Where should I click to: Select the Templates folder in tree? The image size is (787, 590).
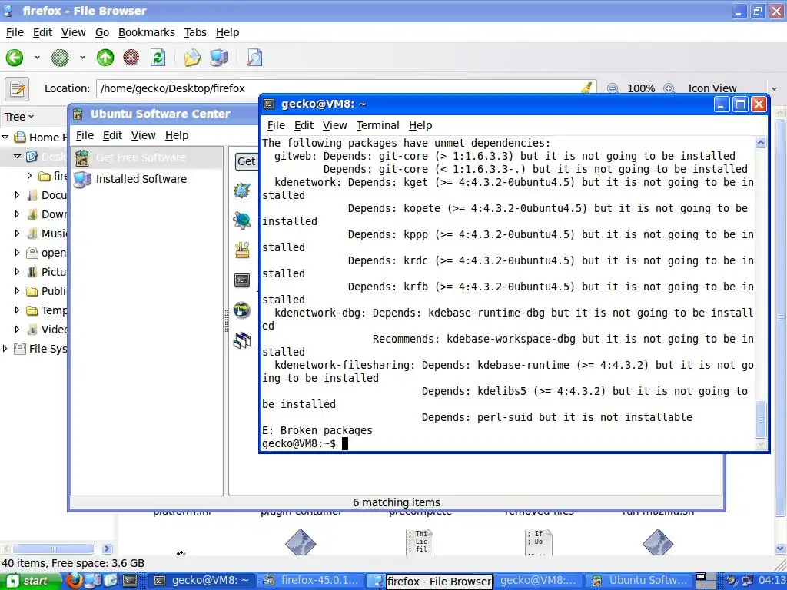(x=46, y=310)
